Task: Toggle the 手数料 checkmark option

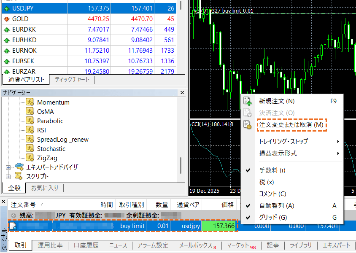Action: pos(249,170)
